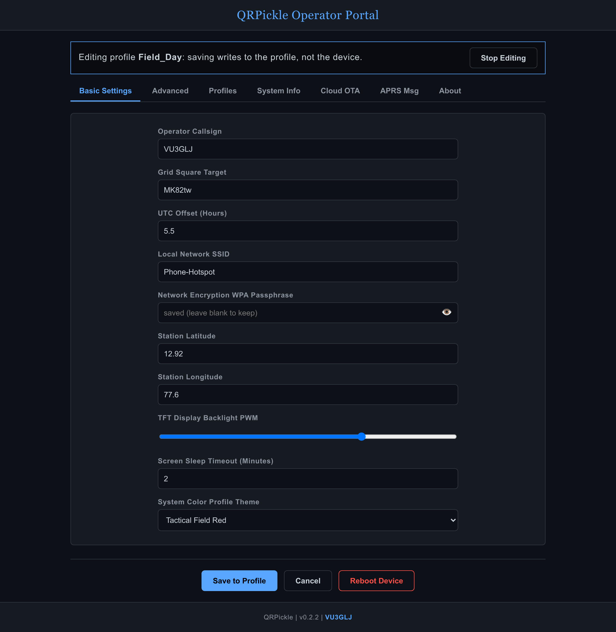This screenshot has height=632, width=616.
Task: Click the Station Latitude field
Action: 308,354
